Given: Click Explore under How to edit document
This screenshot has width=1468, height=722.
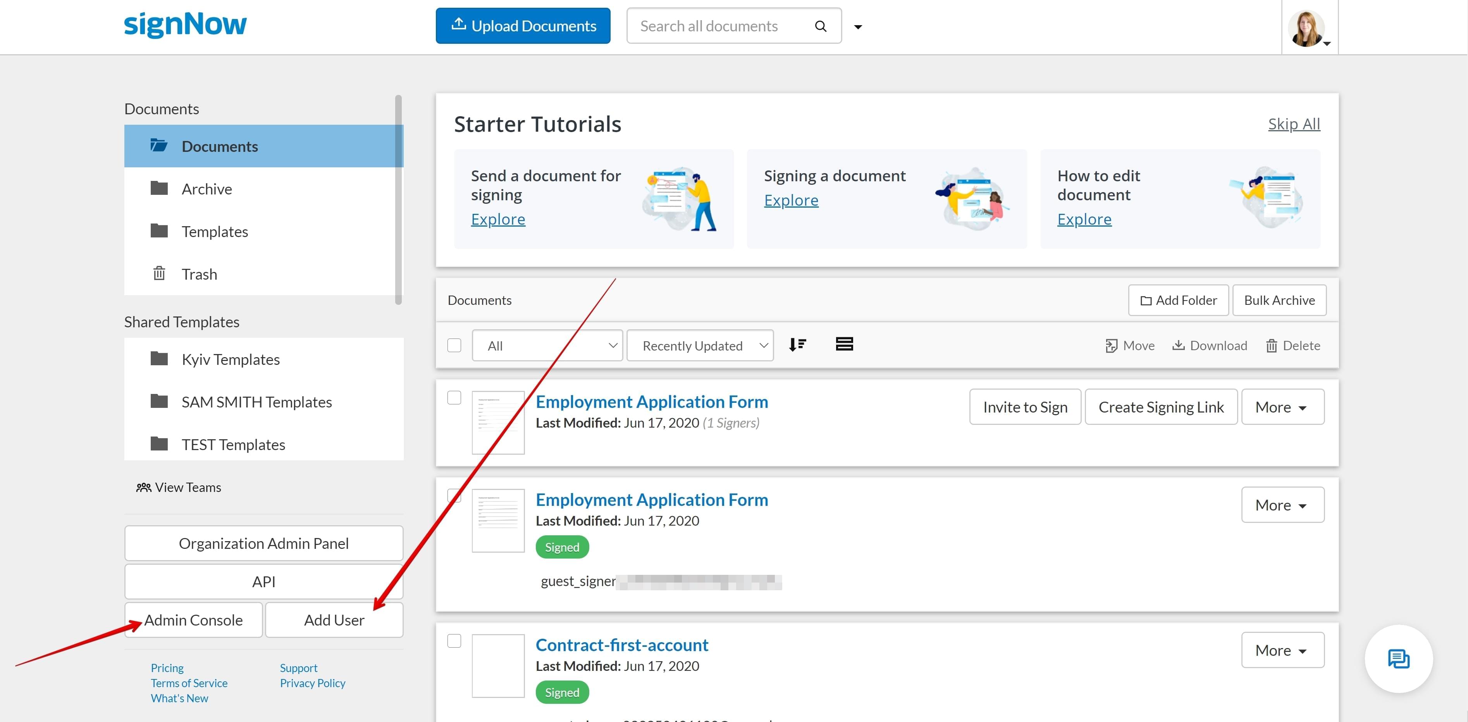Looking at the screenshot, I should [x=1084, y=219].
